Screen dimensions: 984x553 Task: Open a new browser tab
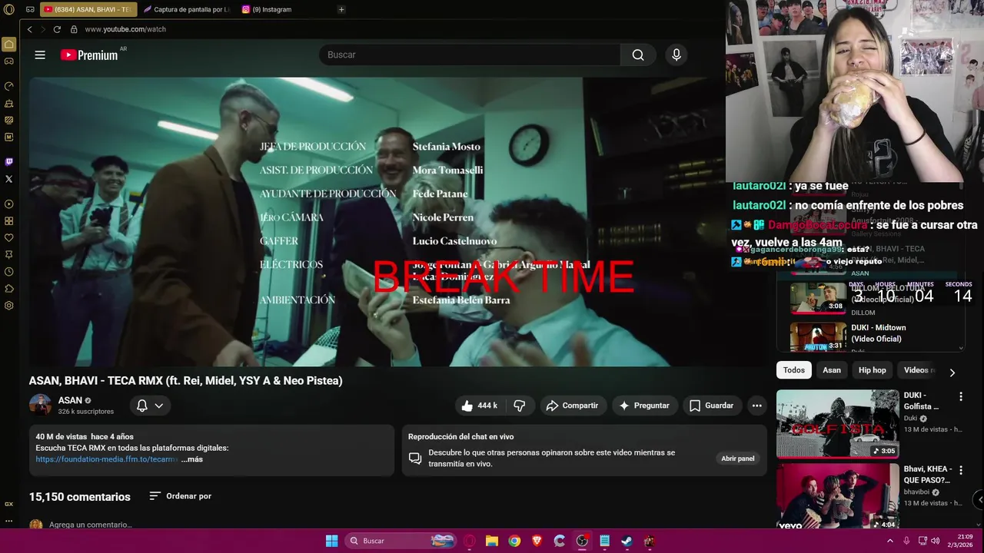point(341,10)
